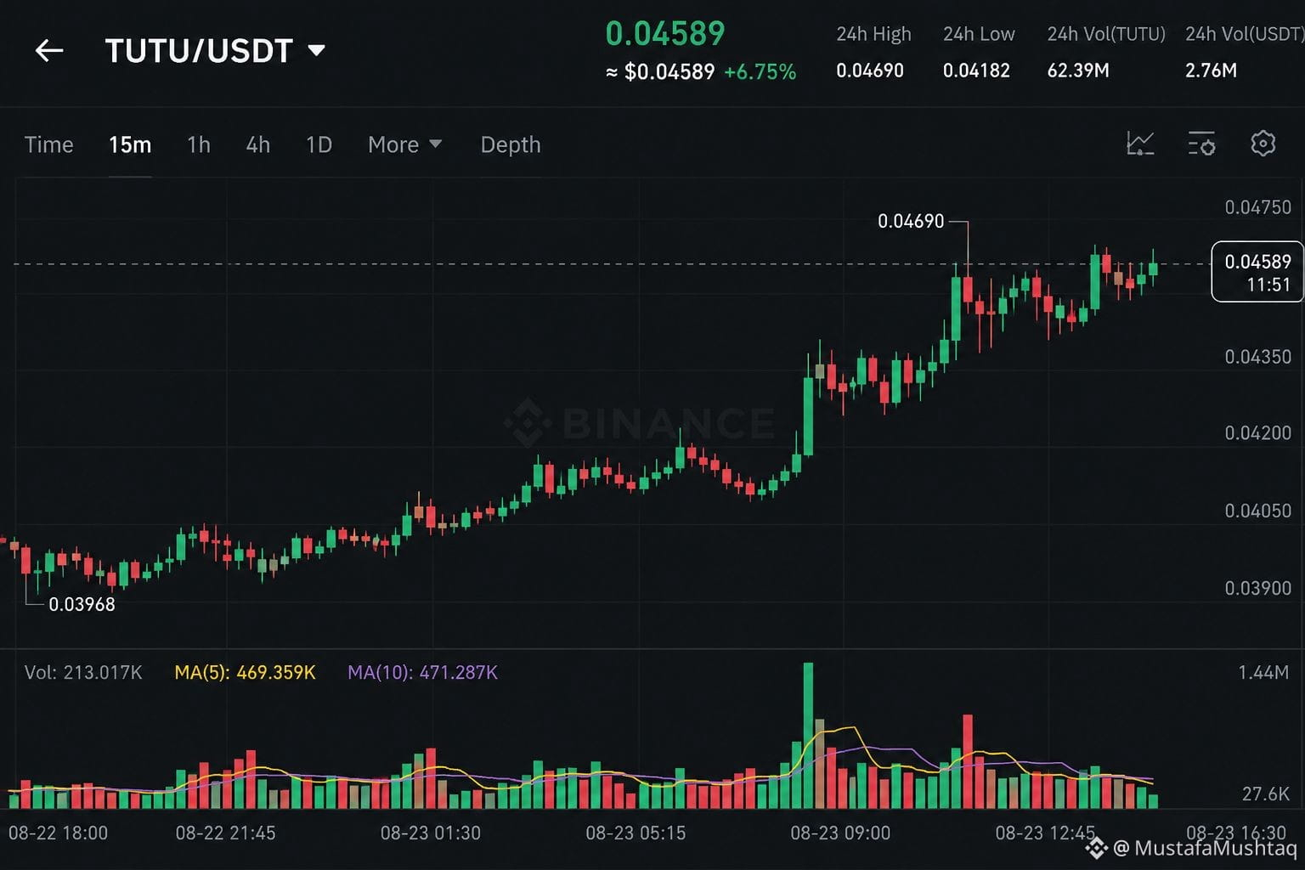Open the chart indicators icon
The width and height of the screenshot is (1305, 870).
1140,144
